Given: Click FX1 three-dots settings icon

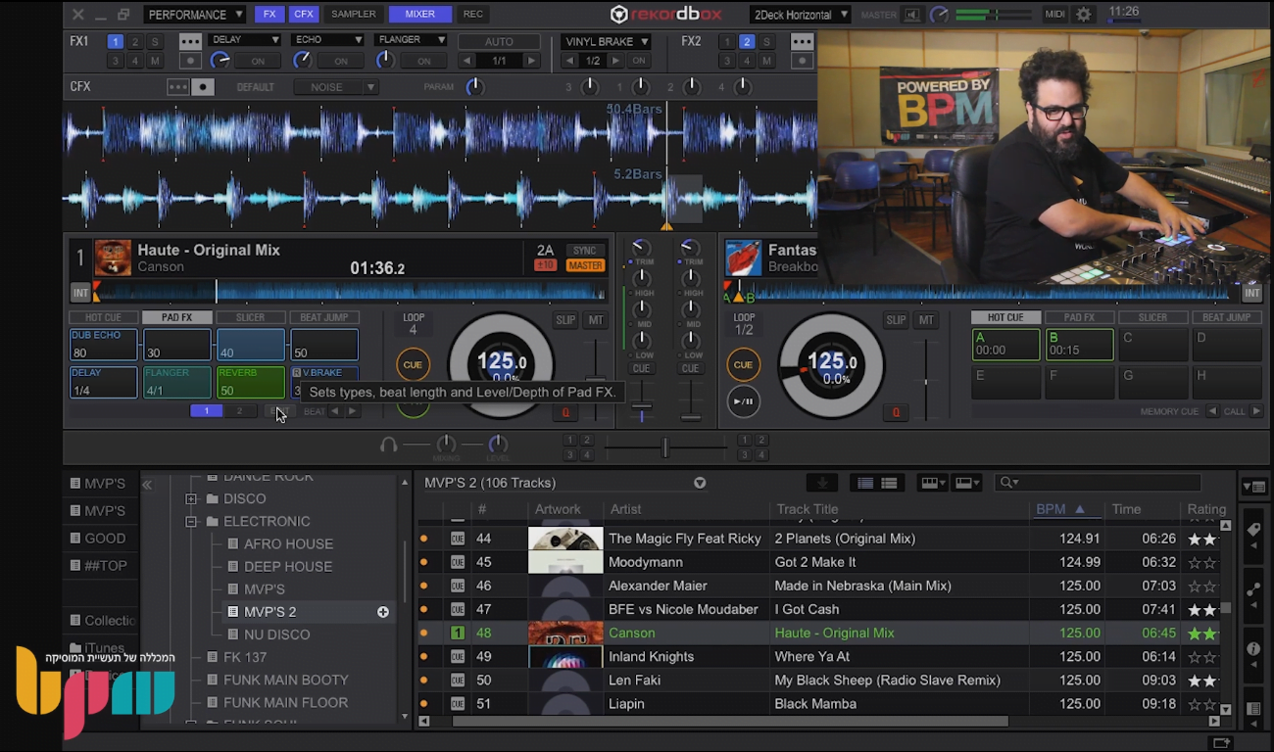Looking at the screenshot, I should click(190, 41).
